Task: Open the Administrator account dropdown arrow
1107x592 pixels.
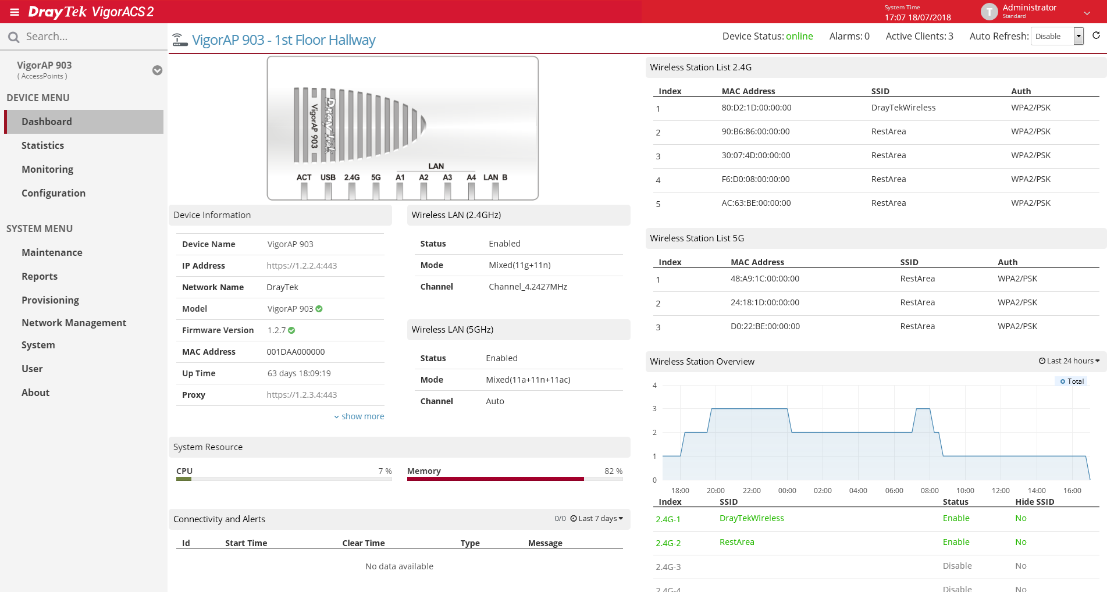Action: [x=1087, y=13]
